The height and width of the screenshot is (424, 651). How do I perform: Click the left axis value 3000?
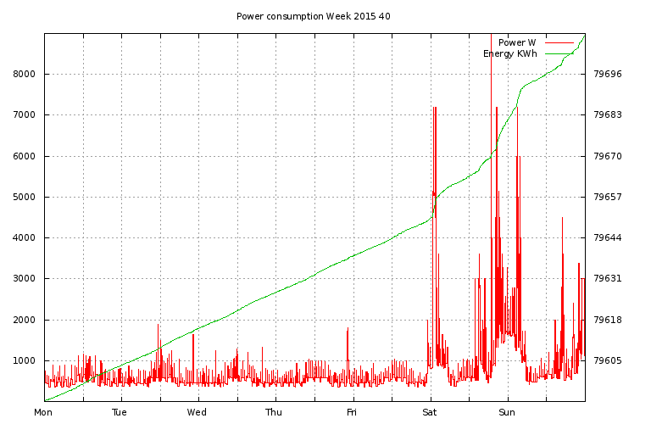tap(24, 279)
